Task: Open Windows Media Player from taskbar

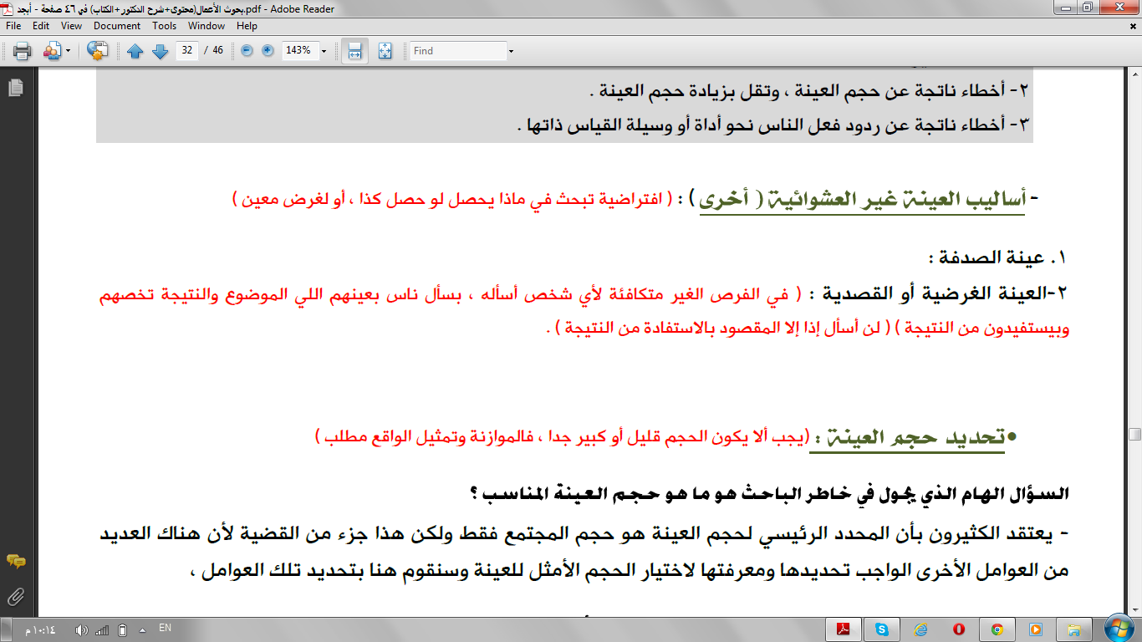Action: click(x=1036, y=629)
